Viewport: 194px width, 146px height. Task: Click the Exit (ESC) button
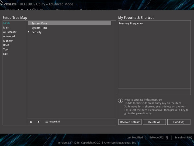(179, 122)
